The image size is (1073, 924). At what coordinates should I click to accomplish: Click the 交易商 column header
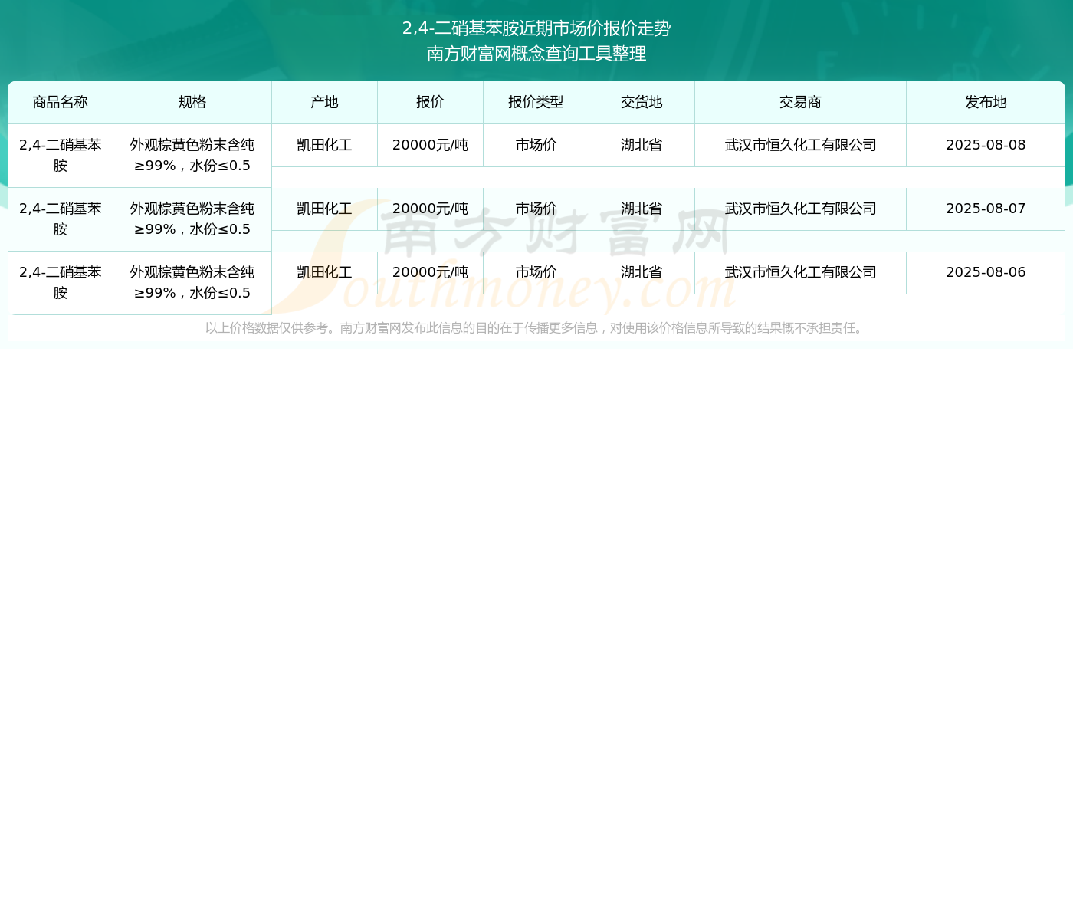(x=800, y=102)
